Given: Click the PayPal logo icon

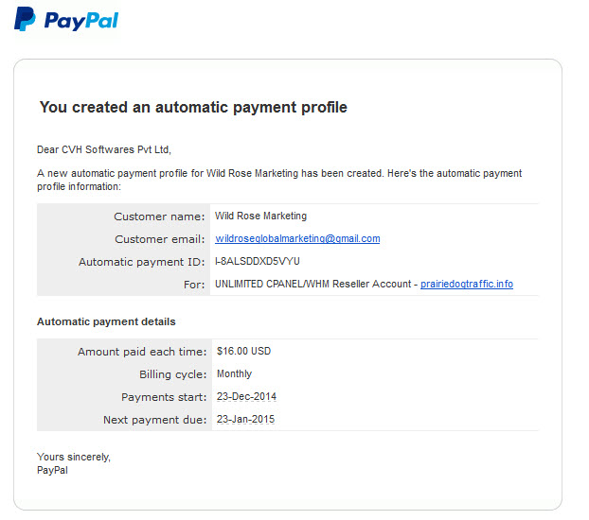Looking at the screenshot, I should coord(25,19).
